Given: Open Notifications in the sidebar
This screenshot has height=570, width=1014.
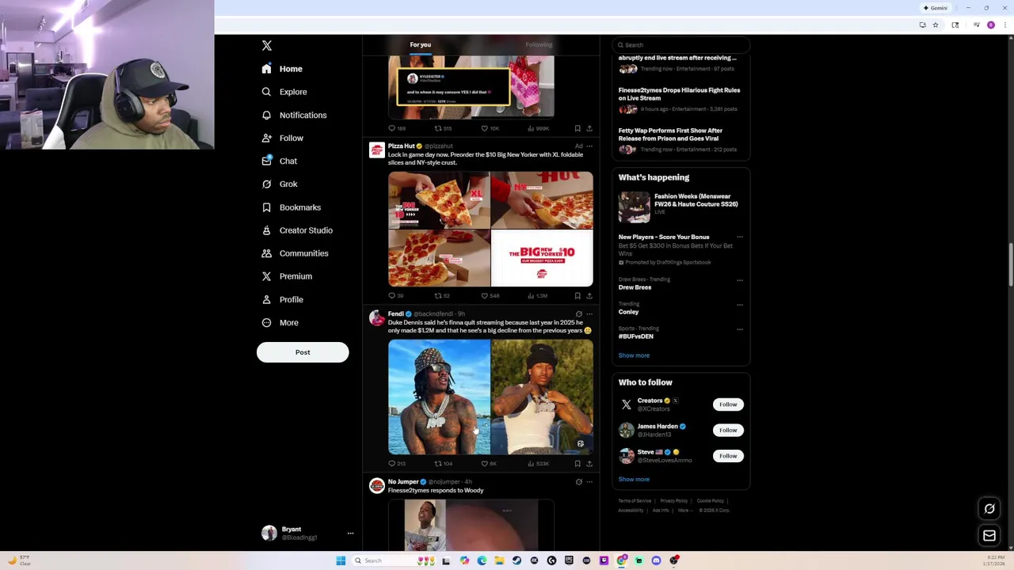Looking at the screenshot, I should pyautogui.click(x=295, y=115).
